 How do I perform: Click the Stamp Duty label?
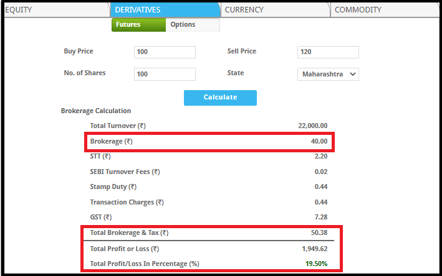click(113, 186)
